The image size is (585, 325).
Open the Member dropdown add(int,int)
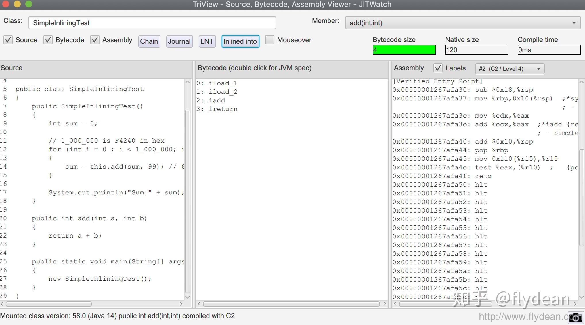point(463,23)
